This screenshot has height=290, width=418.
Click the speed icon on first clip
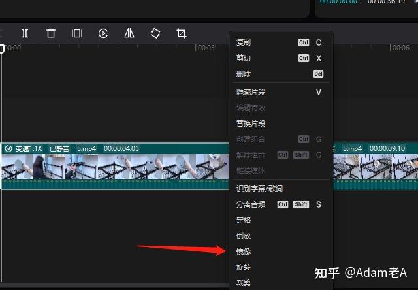coord(8,148)
